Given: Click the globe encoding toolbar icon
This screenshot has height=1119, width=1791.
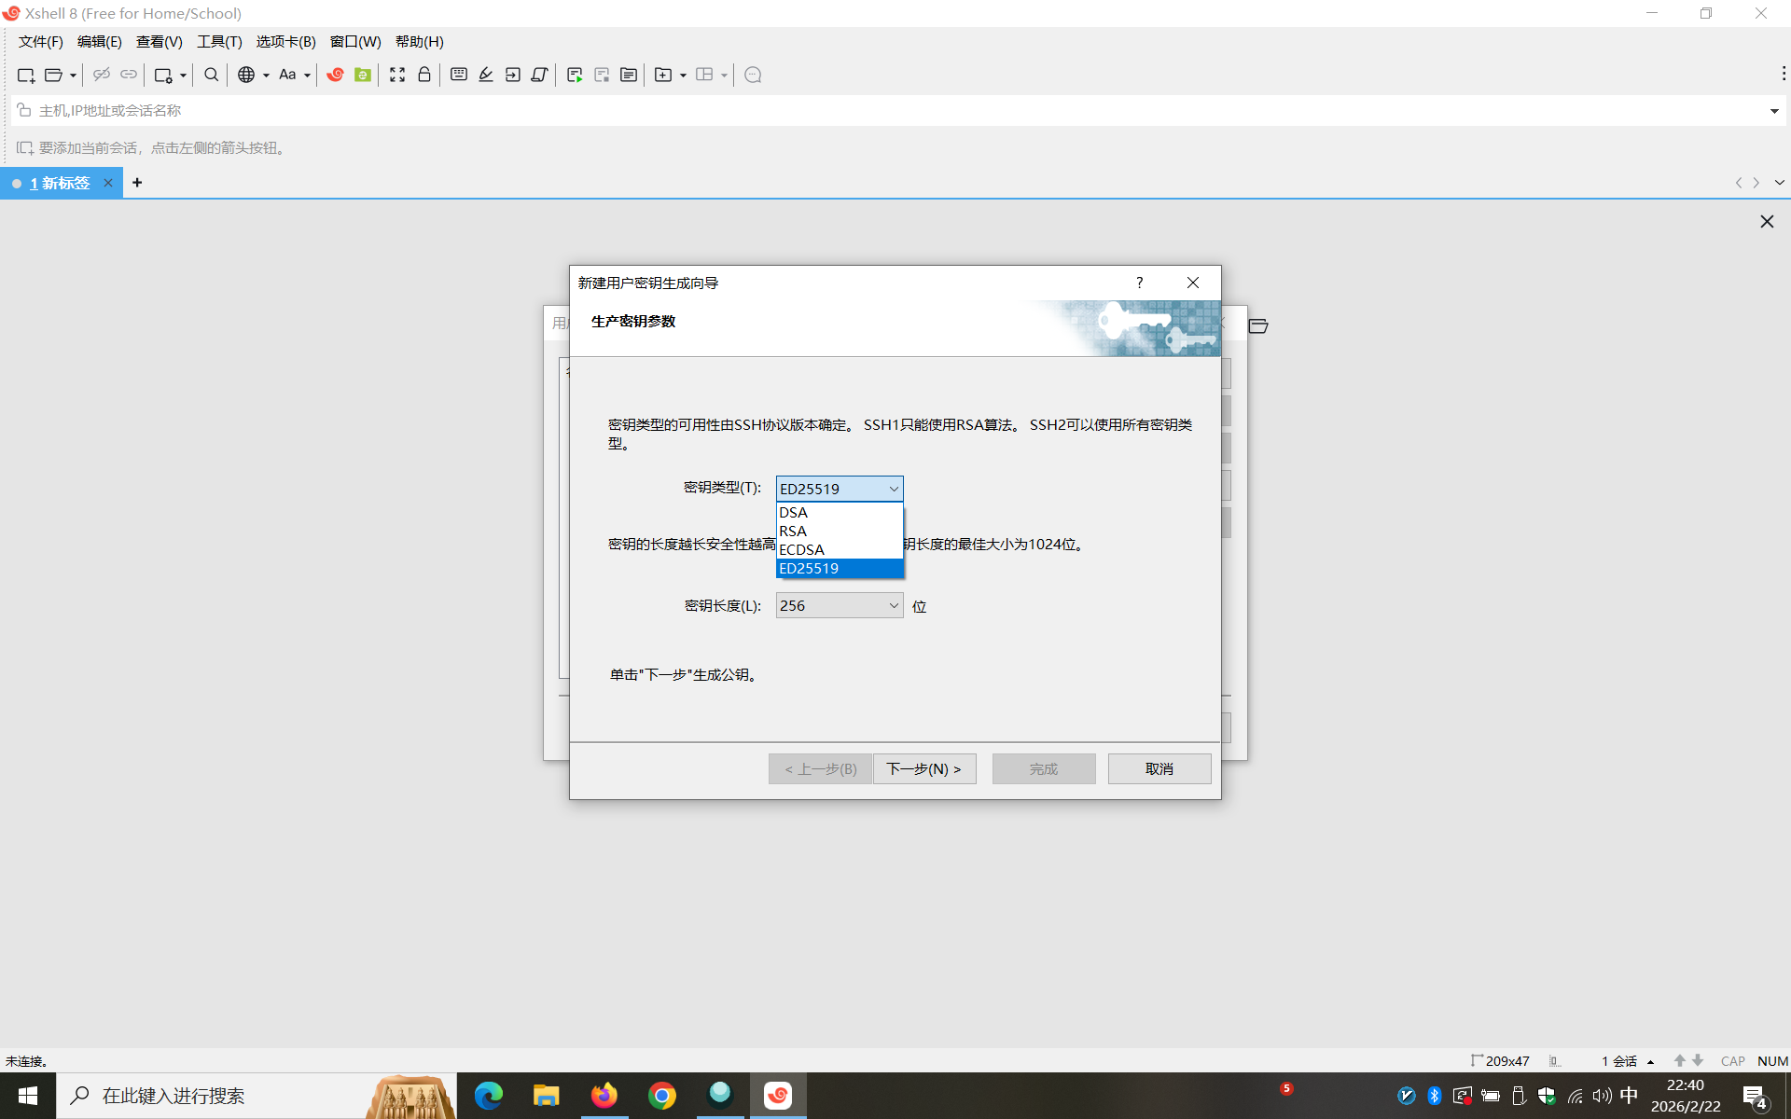Looking at the screenshot, I should pyautogui.click(x=246, y=75).
